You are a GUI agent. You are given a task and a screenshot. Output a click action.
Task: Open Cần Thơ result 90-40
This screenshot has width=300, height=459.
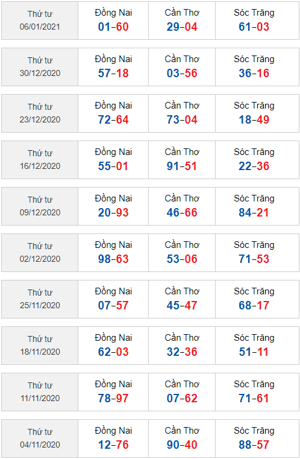click(182, 445)
